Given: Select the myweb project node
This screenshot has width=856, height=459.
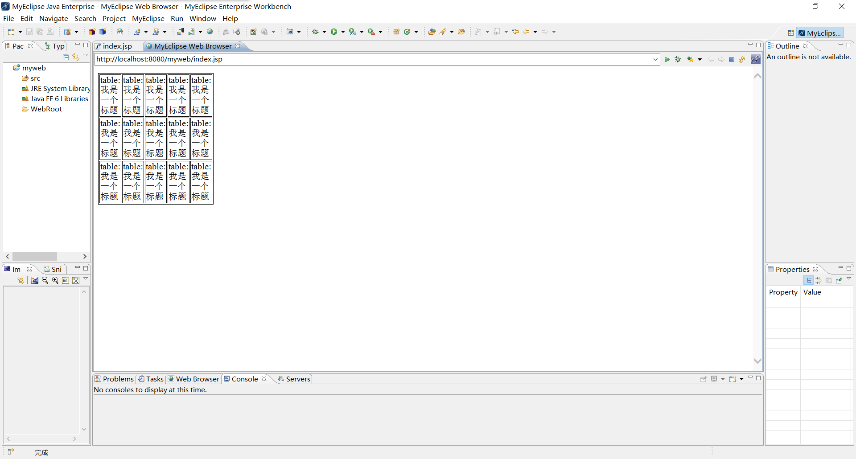Looking at the screenshot, I should click(x=29, y=68).
